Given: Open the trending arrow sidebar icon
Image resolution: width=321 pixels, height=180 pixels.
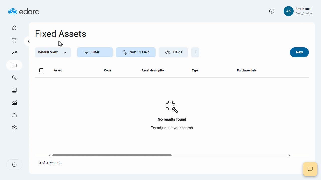Looking at the screenshot, I should [14, 53].
